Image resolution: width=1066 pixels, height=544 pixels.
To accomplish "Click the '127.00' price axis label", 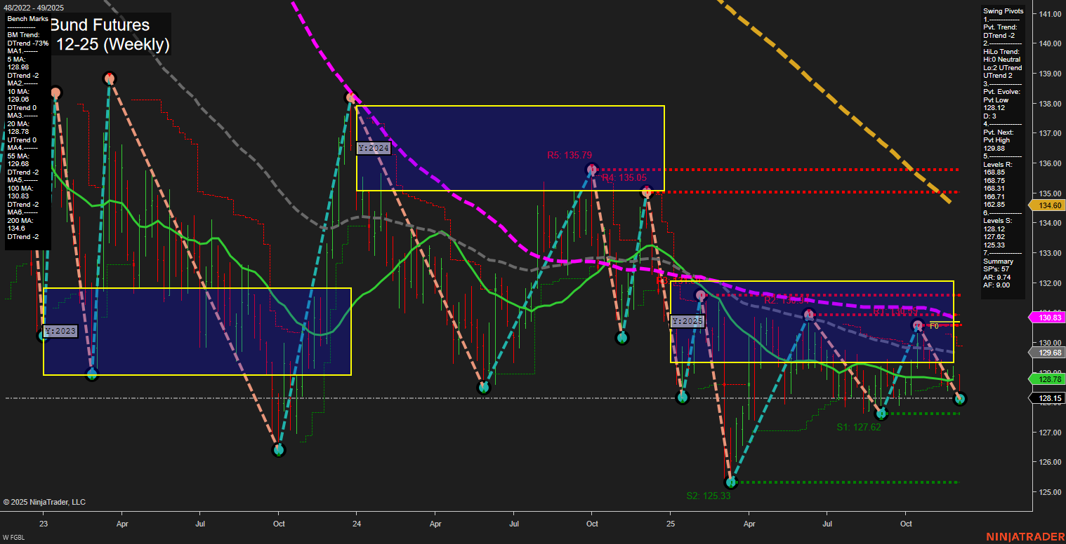I will pos(1050,433).
